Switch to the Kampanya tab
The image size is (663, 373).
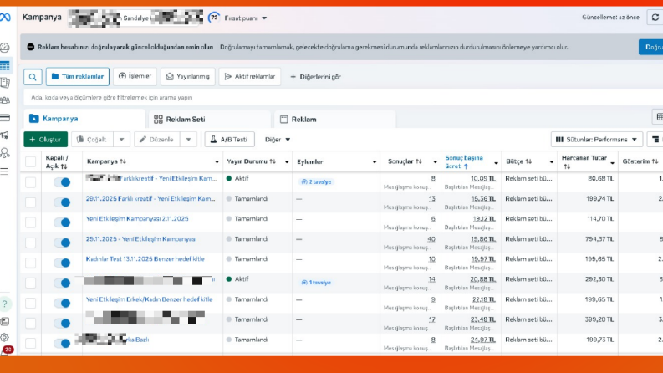(x=84, y=119)
